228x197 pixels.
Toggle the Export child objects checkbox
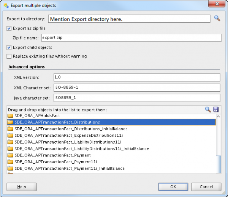tap(9, 47)
